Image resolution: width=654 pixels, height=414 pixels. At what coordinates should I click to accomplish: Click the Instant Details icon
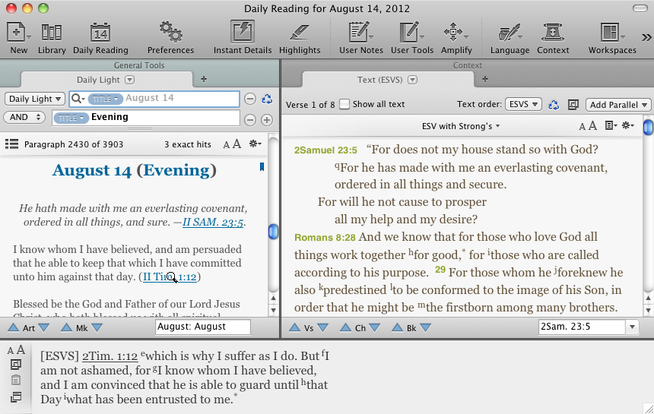click(x=243, y=33)
